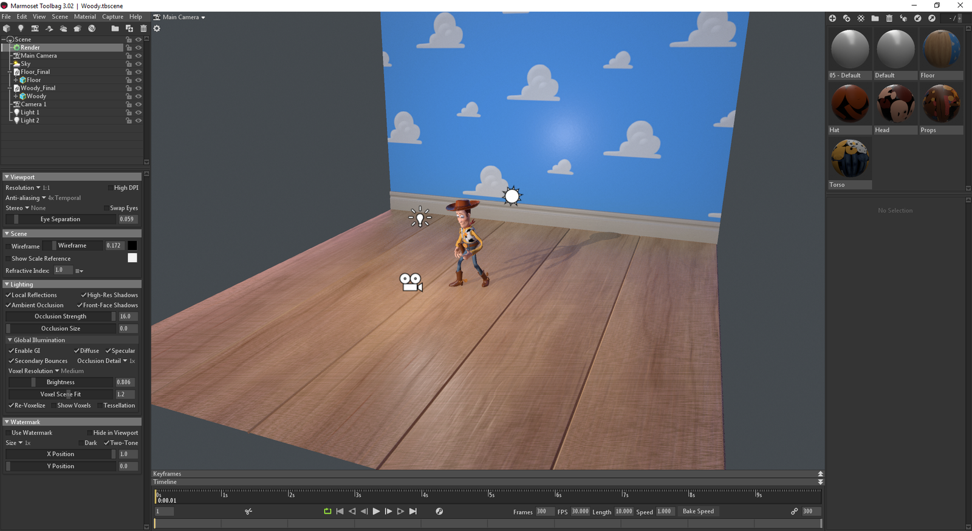Click GI Brightness slider
The height and width of the screenshot is (531, 972).
click(x=61, y=382)
